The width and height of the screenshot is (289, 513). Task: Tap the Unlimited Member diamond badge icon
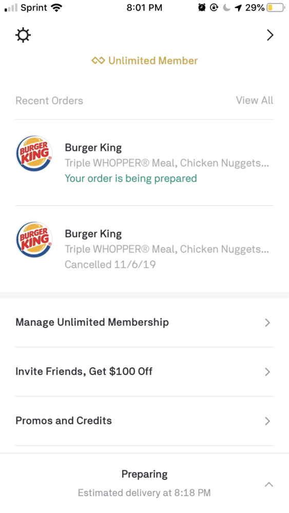tap(98, 61)
